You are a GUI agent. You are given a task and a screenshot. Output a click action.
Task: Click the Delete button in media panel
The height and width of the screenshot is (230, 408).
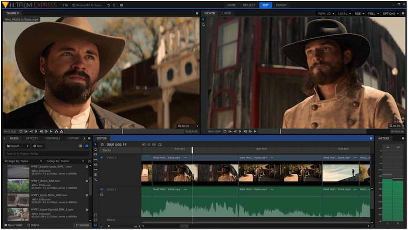(x=33, y=225)
